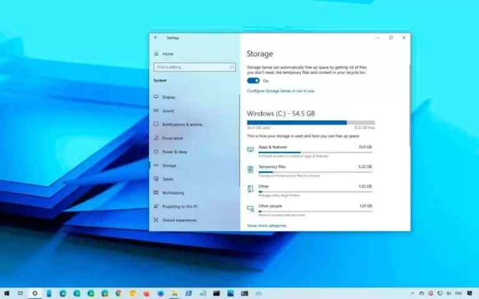Image resolution: width=479 pixels, height=299 pixels.
Task: Open Notifications & actions settings
Action: click(182, 125)
